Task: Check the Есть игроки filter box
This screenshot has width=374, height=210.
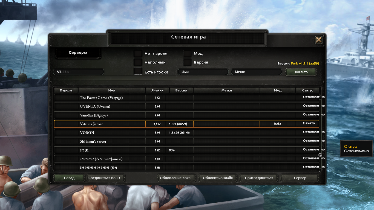Action: (138, 71)
